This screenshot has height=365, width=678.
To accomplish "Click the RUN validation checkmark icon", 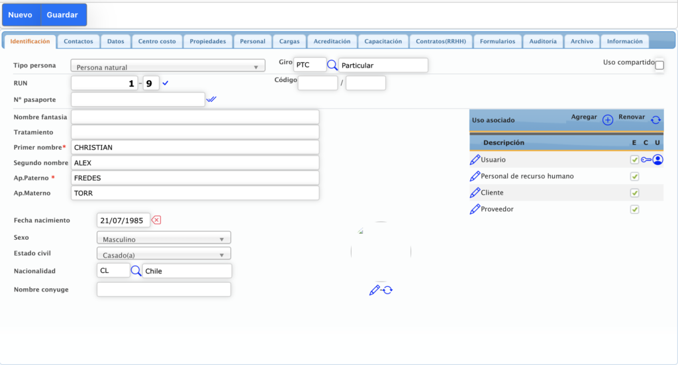I will pyautogui.click(x=165, y=83).
